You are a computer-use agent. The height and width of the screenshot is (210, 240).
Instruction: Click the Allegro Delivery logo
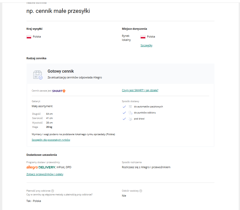41,167
